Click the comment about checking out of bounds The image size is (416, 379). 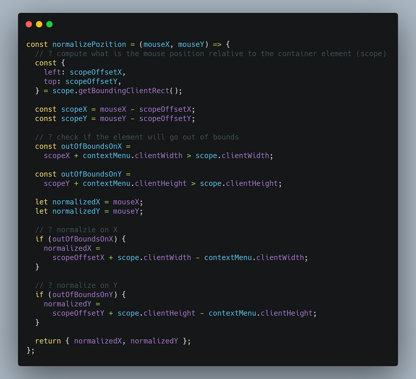pyautogui.click(x=137, y=137)
